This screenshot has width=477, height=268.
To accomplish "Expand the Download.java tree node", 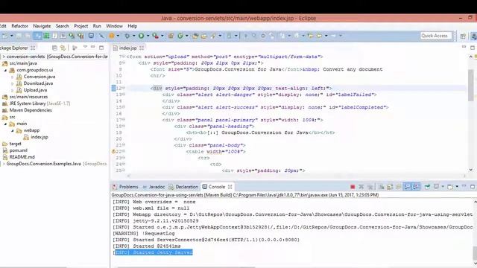I will pos(12,83).
